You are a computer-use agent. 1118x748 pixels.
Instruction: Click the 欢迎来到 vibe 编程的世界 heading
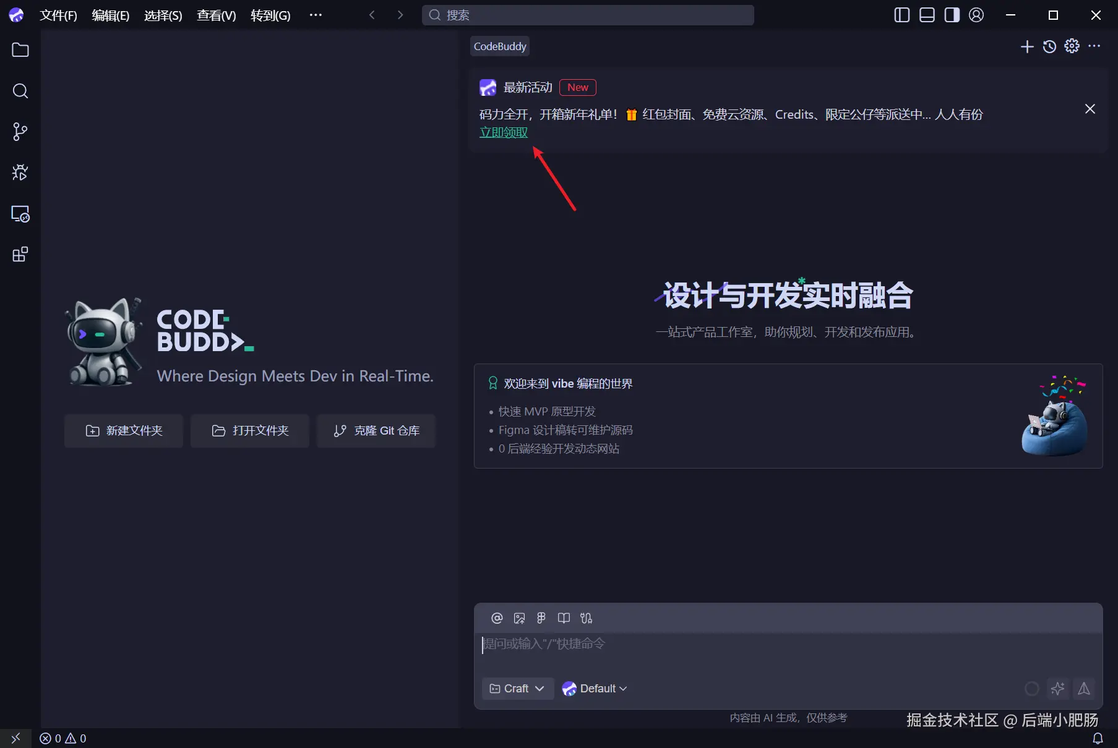568,384
